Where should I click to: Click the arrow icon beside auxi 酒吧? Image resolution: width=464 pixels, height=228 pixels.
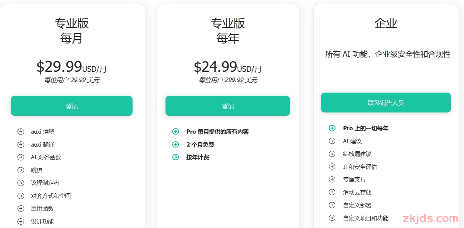(21, 131)
